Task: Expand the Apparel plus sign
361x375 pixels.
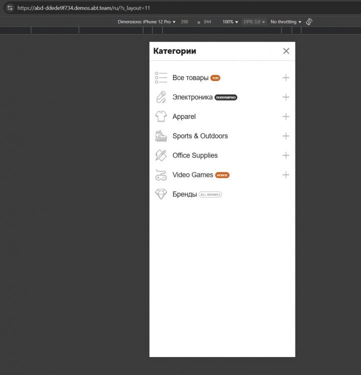Action: (285, 116)
